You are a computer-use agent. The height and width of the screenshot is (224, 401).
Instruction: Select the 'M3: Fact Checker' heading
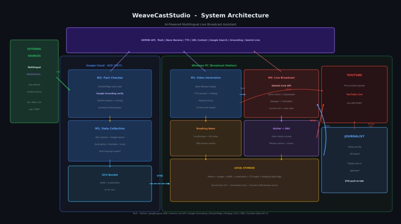(110, 77)
